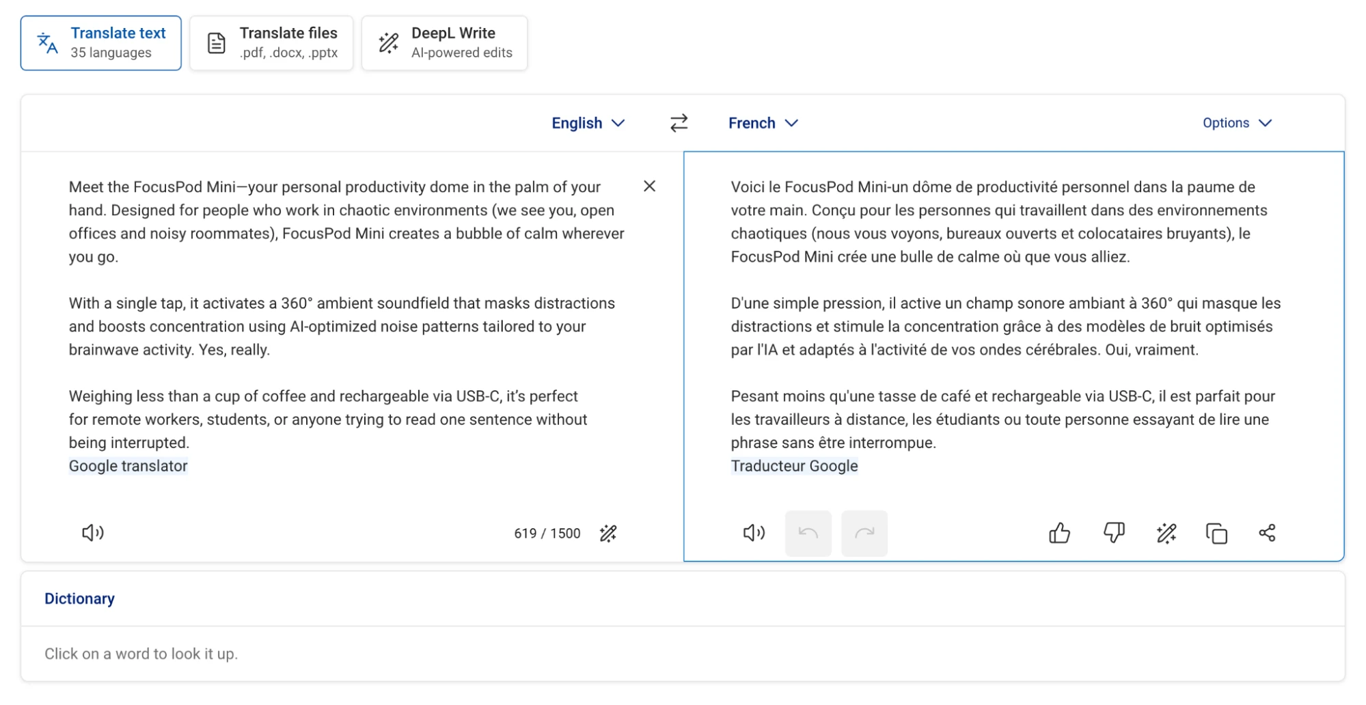The width and height of the screenshot is (1366, 705).
Task: Copy the French translation to clipboard
Action: (x=1216, y=533)
